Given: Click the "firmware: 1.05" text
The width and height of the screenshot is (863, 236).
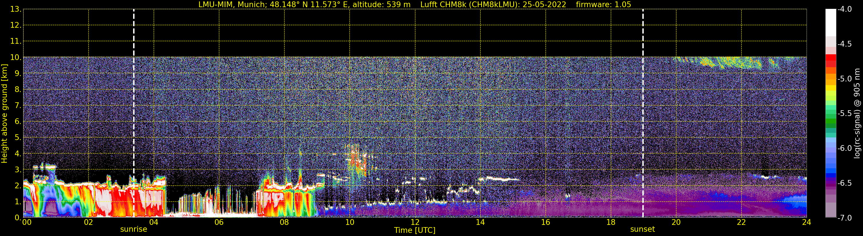Looking at the screenshot, I should pyautogui.click(x=603, y=5).
